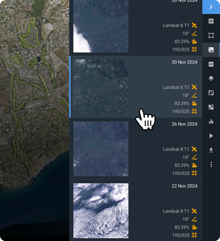Viewport: 220px width, 241px height.
Task: Open the scene search image icon
Action: click(x=211, y=50)
